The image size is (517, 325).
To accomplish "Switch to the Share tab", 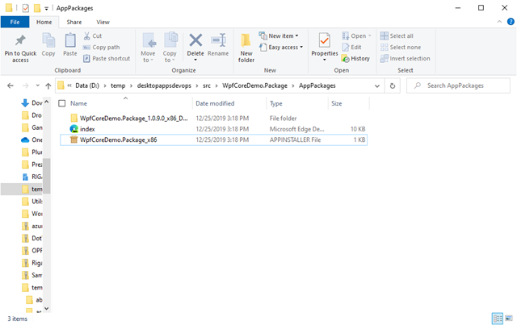I will click(x=74, y=22).
